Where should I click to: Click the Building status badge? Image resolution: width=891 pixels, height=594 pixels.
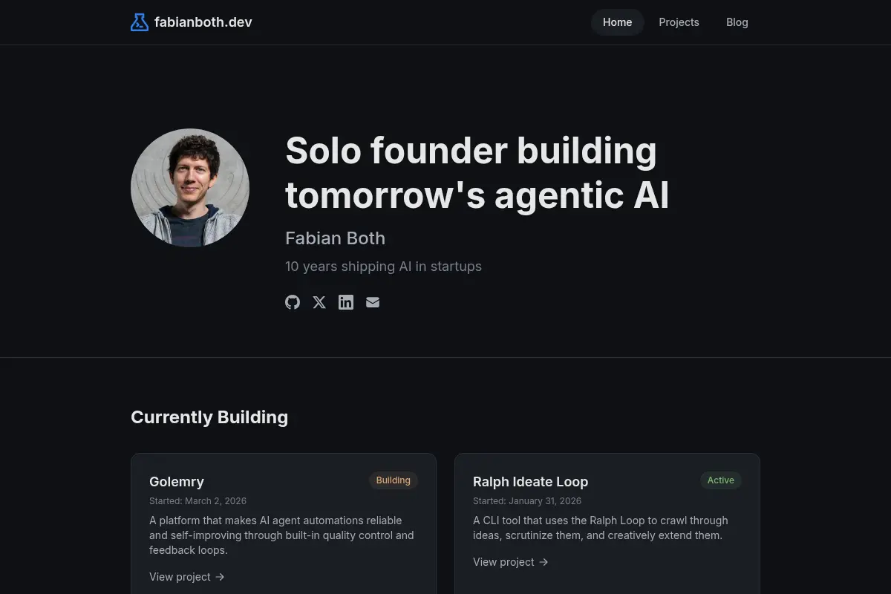tap(394, 480)
